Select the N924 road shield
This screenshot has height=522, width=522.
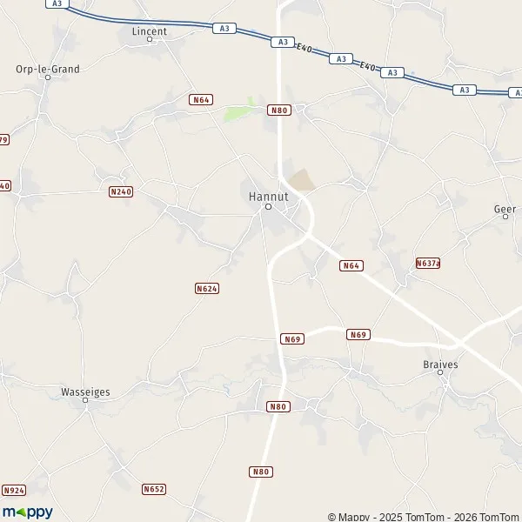tap(14, 491)
